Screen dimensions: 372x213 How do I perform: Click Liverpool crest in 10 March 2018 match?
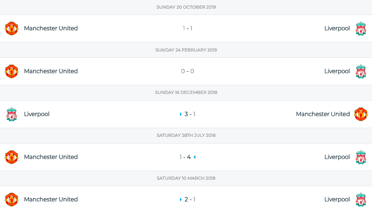pos(360,200)
